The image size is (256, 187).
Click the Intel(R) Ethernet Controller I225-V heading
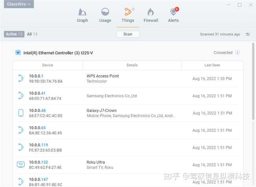pos(58,53)
